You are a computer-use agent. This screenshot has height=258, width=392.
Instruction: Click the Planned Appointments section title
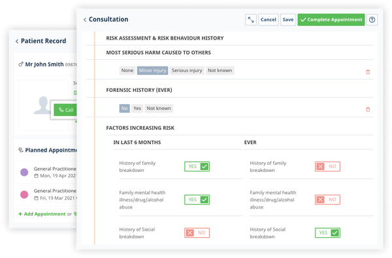[x=51, y=150]
